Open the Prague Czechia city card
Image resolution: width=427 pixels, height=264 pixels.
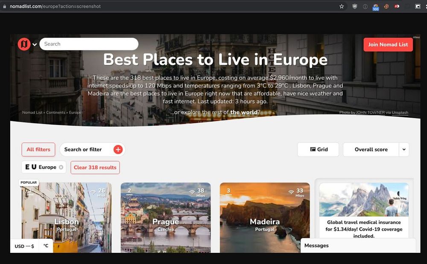click(166, 218)
